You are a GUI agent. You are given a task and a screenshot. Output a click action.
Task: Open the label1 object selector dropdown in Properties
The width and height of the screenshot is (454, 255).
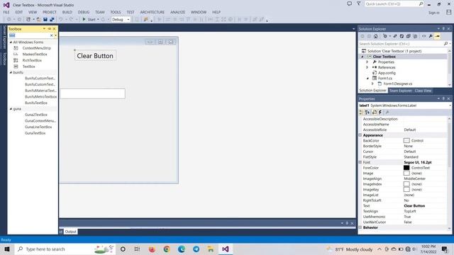(x=450, y=106)
